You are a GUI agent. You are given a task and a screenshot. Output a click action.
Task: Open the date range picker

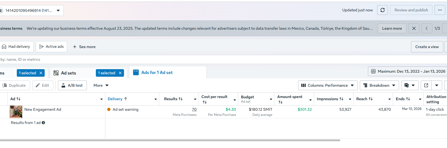[408, 71]
